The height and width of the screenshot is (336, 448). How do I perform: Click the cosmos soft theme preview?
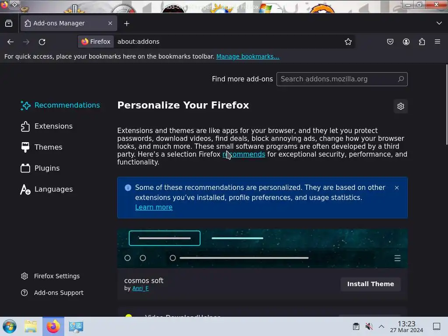pos(262,248)
